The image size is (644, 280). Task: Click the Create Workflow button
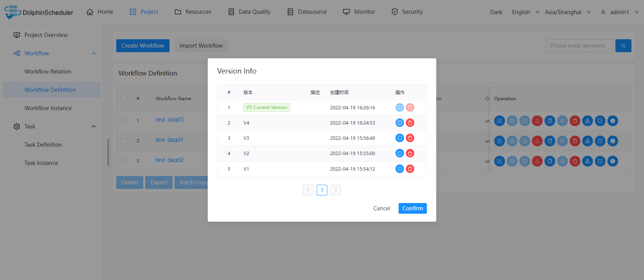click(143, 46)
